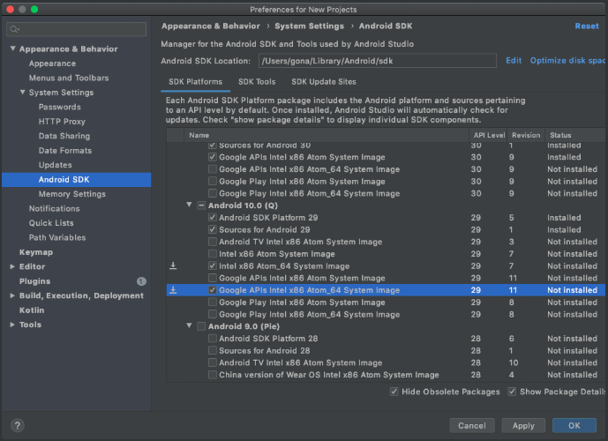Image resolution: width=608 pixels, height=441 pixels.
Task: Open Path Variables settings
Action: pyautogui.click(x=57, y=237)
